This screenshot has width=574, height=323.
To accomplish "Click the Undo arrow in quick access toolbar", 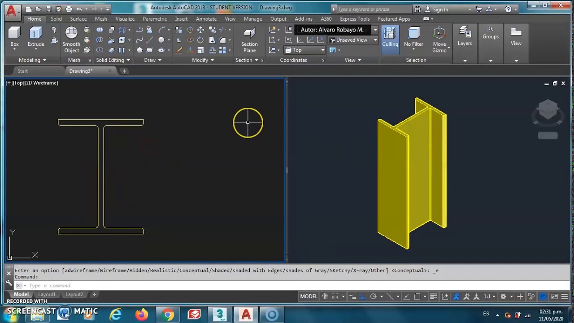I will tap(79, 9).
